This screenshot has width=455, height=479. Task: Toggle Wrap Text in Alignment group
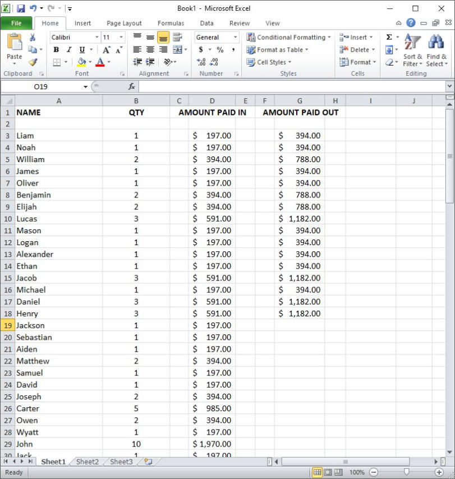point(177,38)
